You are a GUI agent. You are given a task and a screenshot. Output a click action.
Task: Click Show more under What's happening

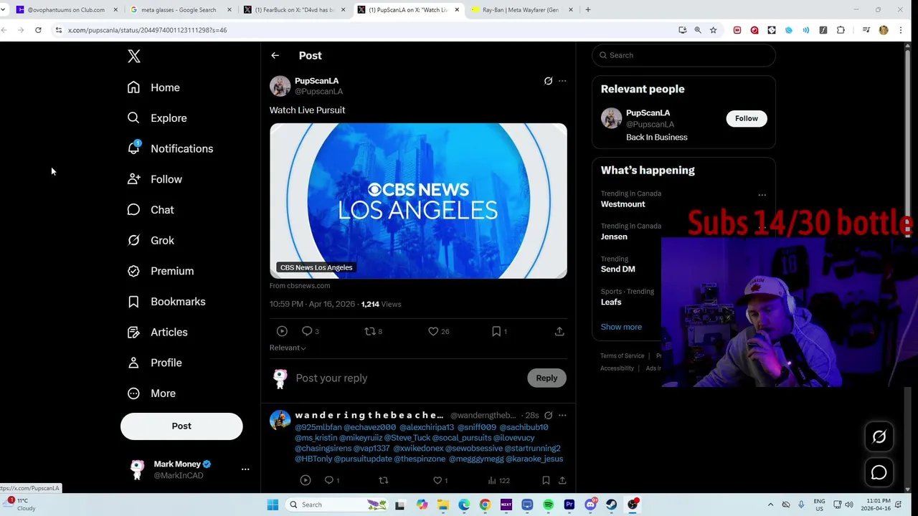tap(621, 327)
